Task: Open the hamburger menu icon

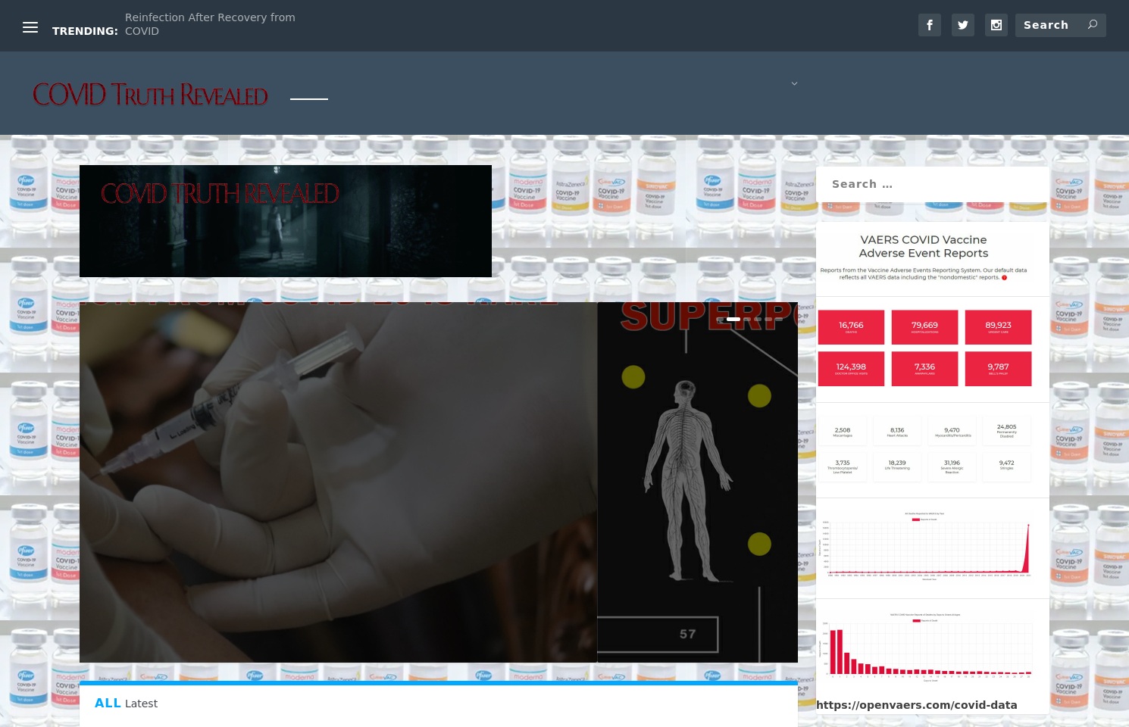Action: click(x=30, y=27)
